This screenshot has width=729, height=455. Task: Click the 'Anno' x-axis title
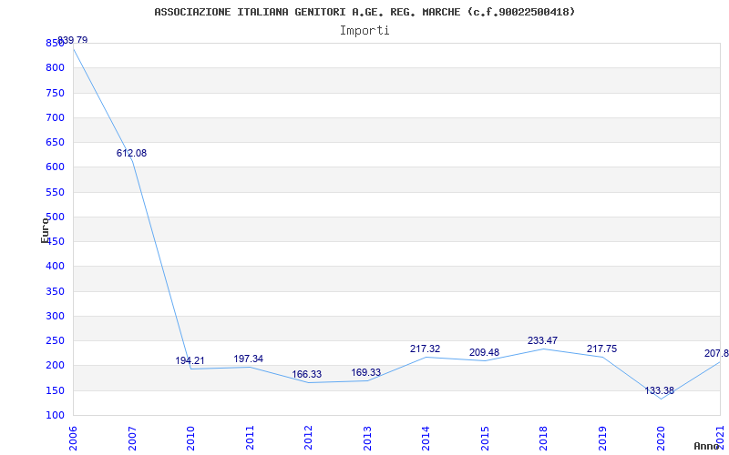tap(706, 446)
